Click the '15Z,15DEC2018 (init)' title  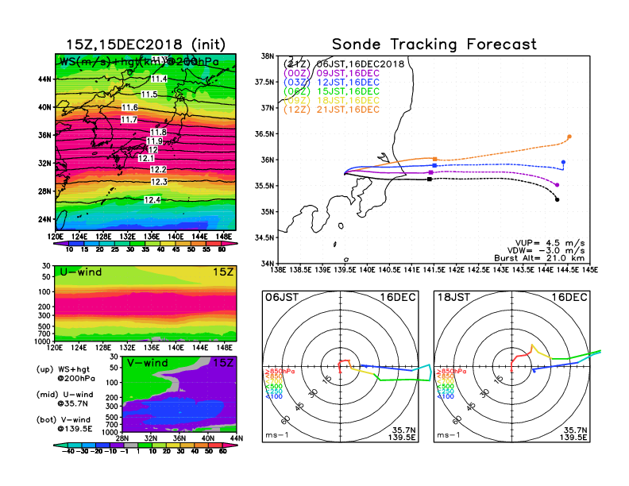(145, 44)
